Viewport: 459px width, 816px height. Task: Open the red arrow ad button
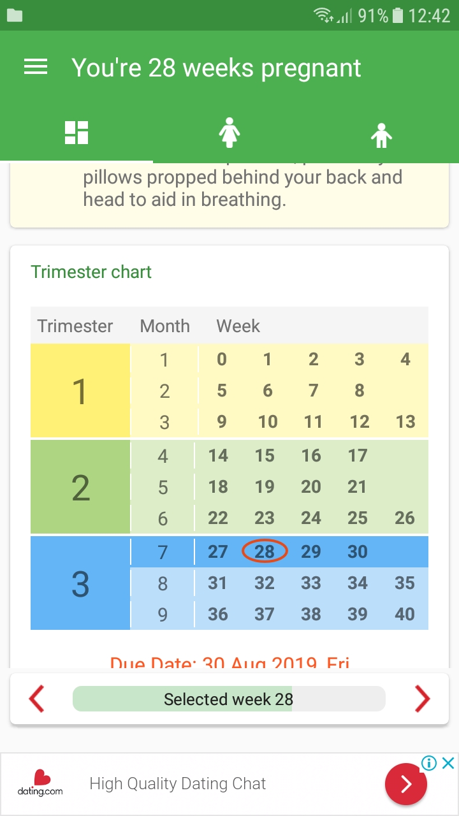click(x=406, y=785)
